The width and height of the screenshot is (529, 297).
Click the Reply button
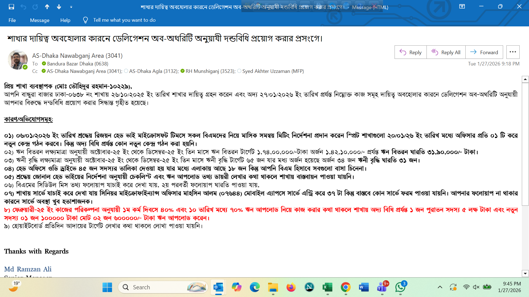[x=411, y=52]
